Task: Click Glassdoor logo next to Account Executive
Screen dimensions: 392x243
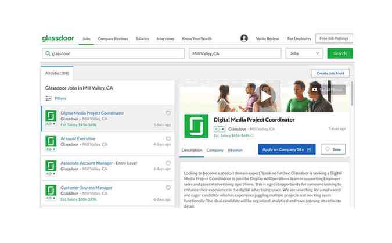Action: [x=51, y=140]
